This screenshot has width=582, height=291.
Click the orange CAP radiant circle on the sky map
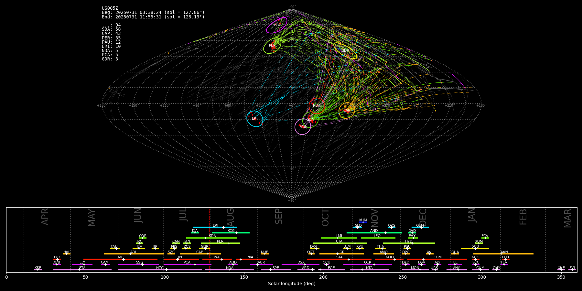click(x=347, y=111)
